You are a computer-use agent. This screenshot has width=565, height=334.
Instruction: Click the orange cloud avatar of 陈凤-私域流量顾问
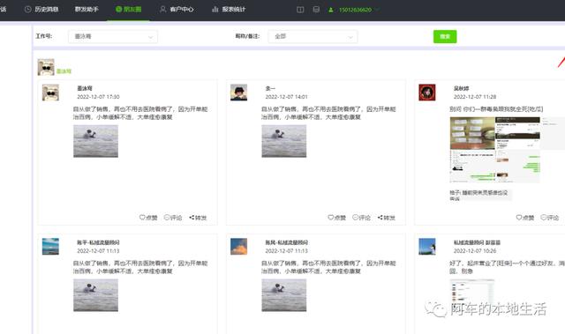(x=239, y=247)
